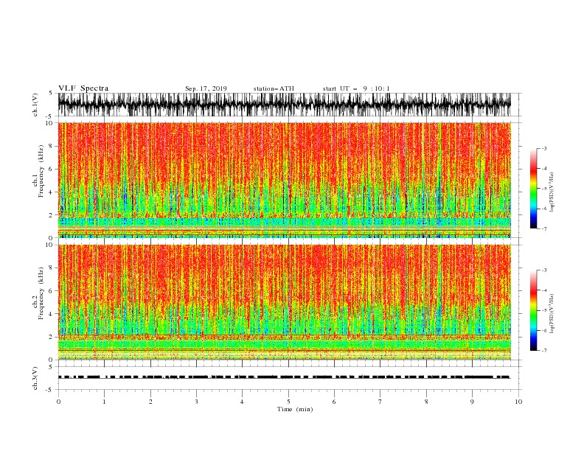
Task: Click the ch.2 "Frequency (kHz)" axis label
Action: pyautogui.click(x=41, y=293)
